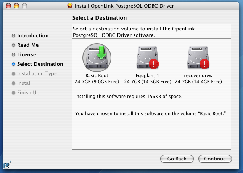Click the installer package icon in title bar
Image resolution: width=243 pixels, height=173 pixels.
pos(70,6)
